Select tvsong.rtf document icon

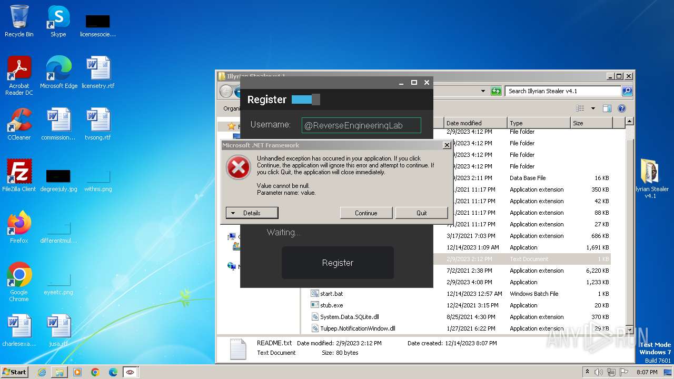pos(98,124)
